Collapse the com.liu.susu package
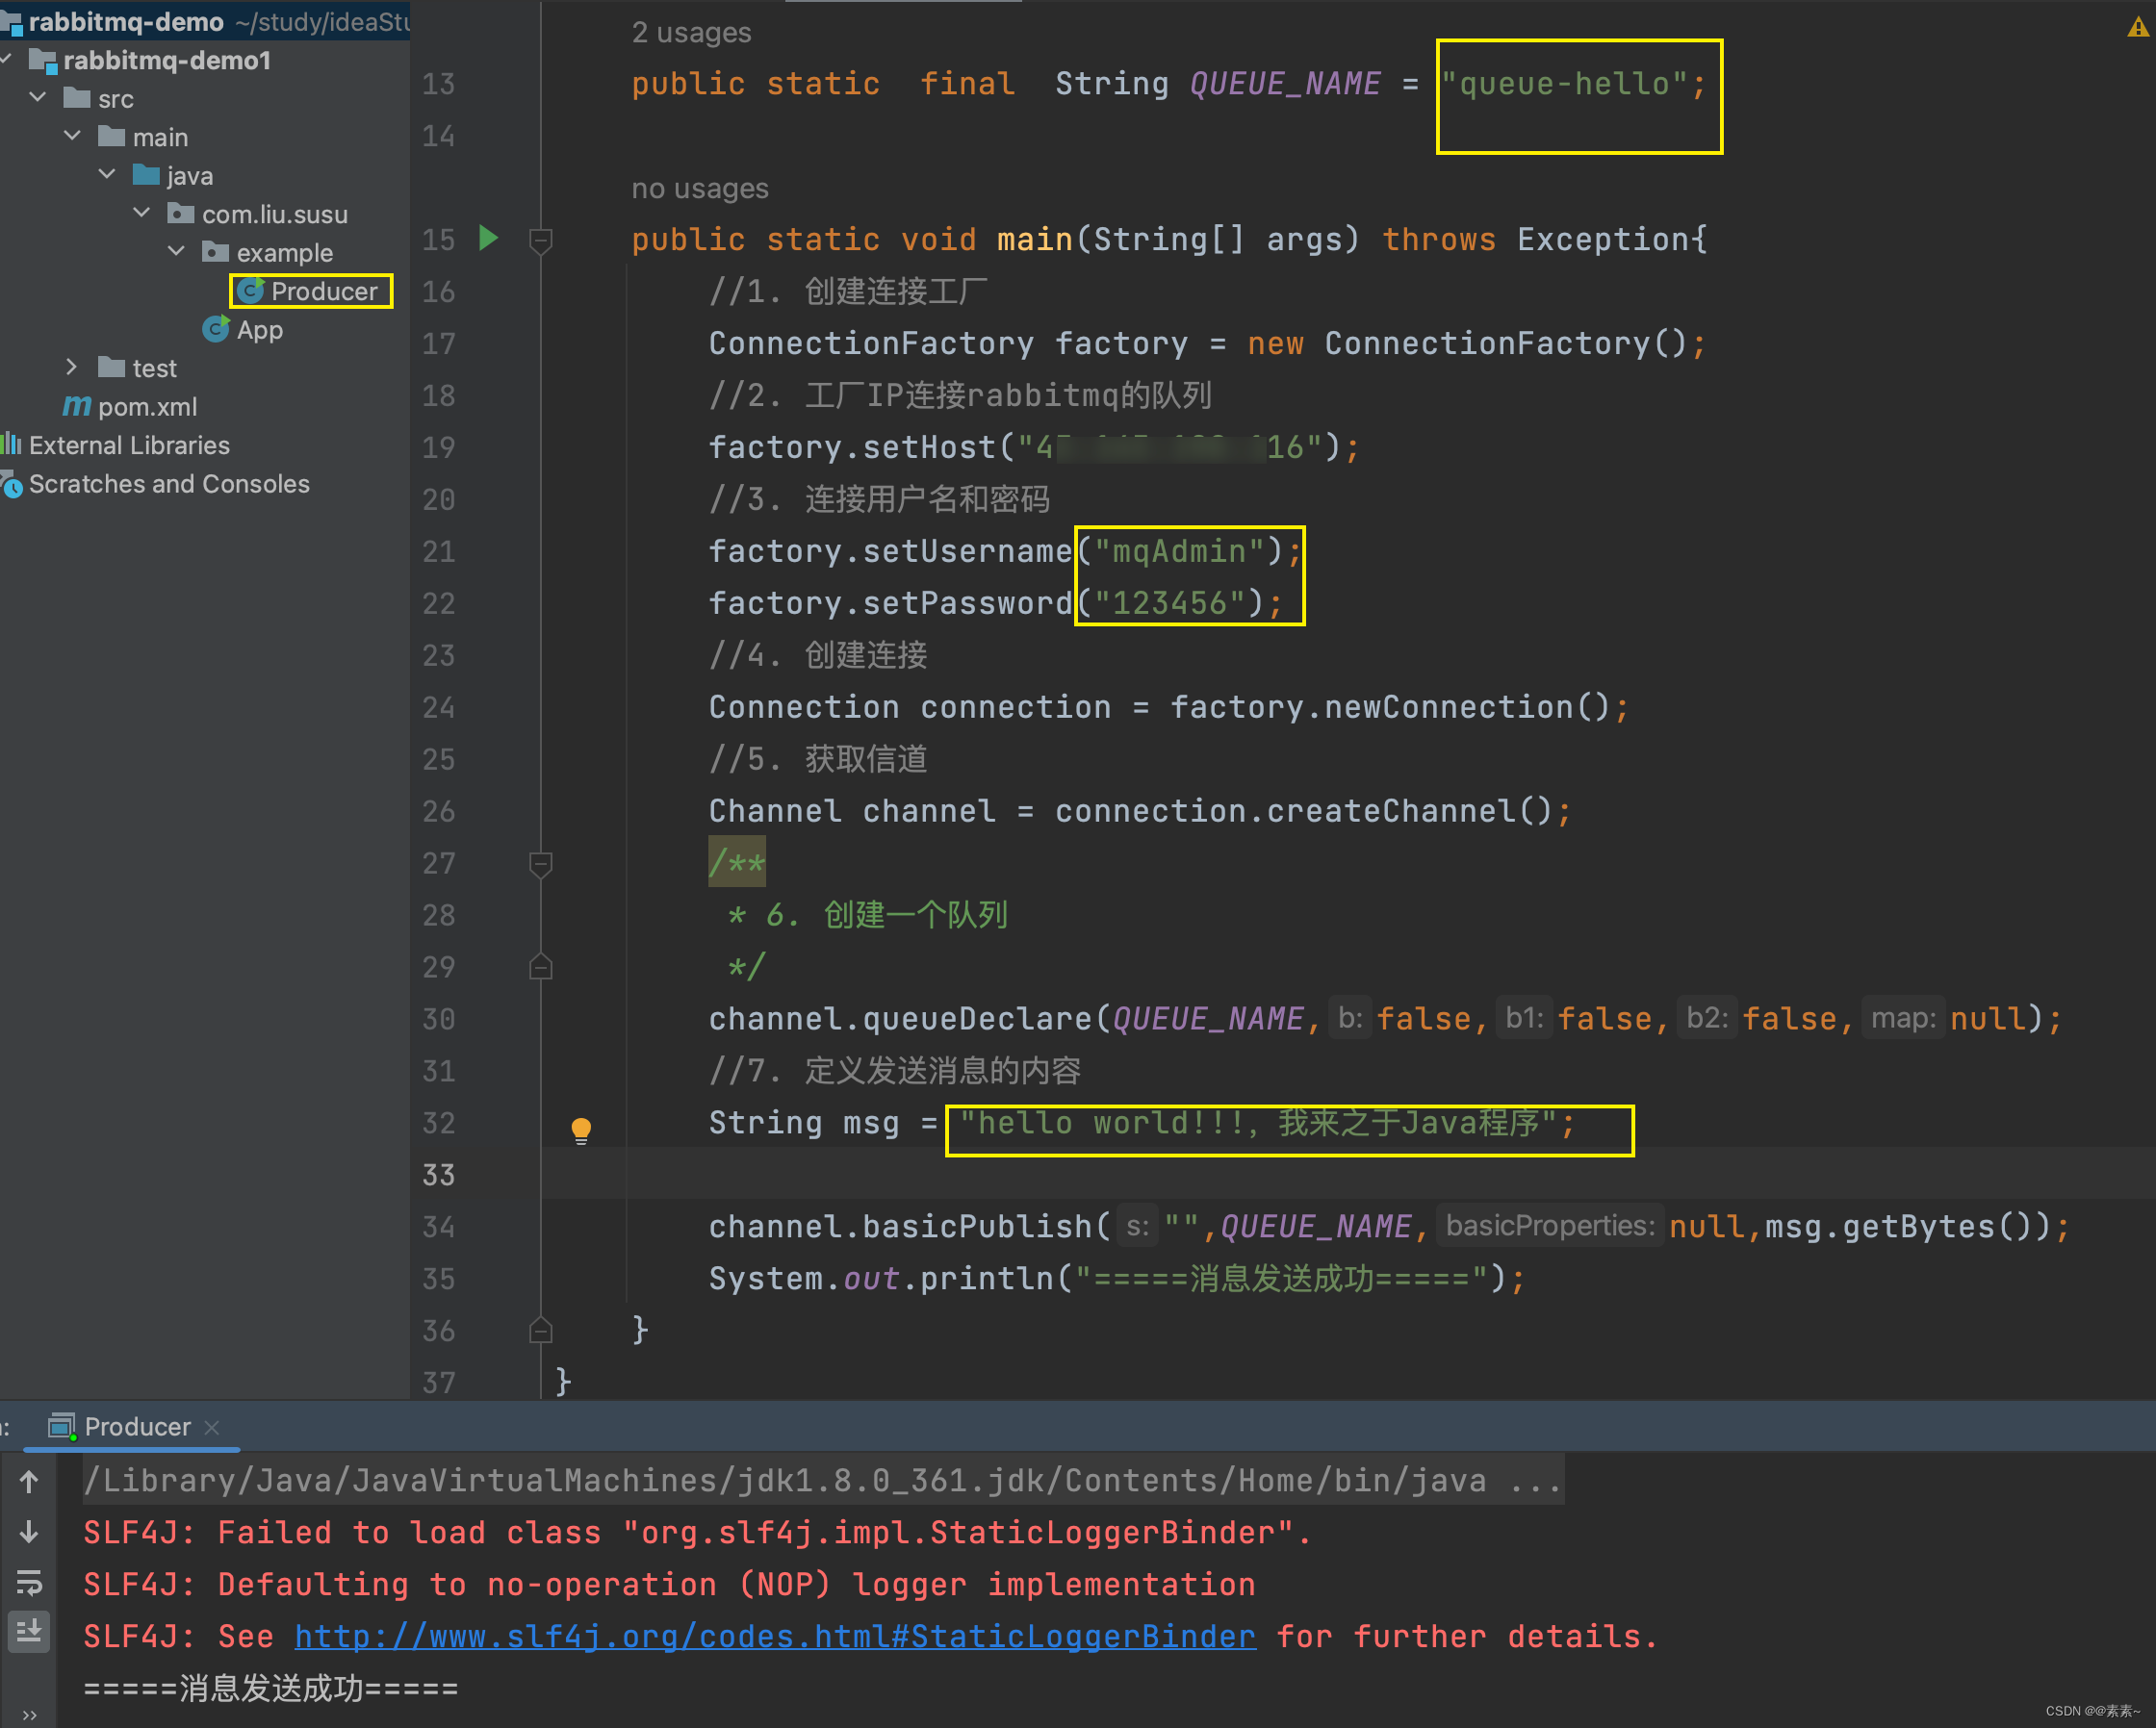2156x1728 pixels. point(142,213)
